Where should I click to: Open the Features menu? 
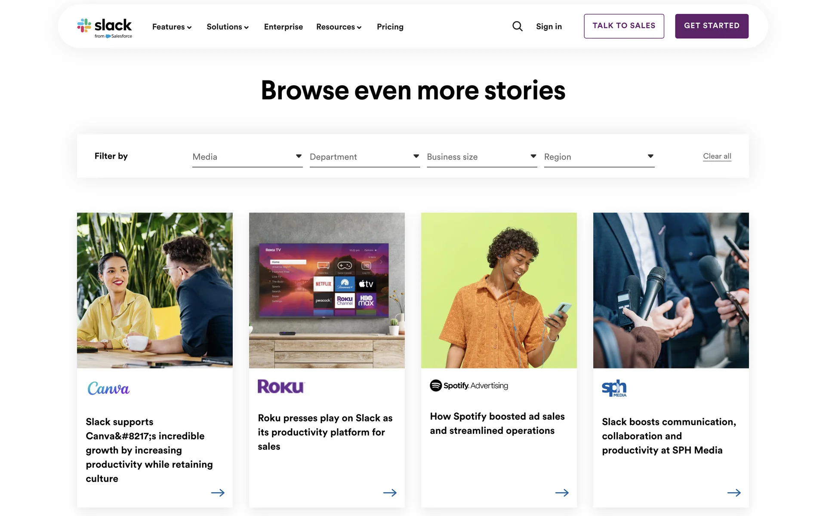pos(172,27)
